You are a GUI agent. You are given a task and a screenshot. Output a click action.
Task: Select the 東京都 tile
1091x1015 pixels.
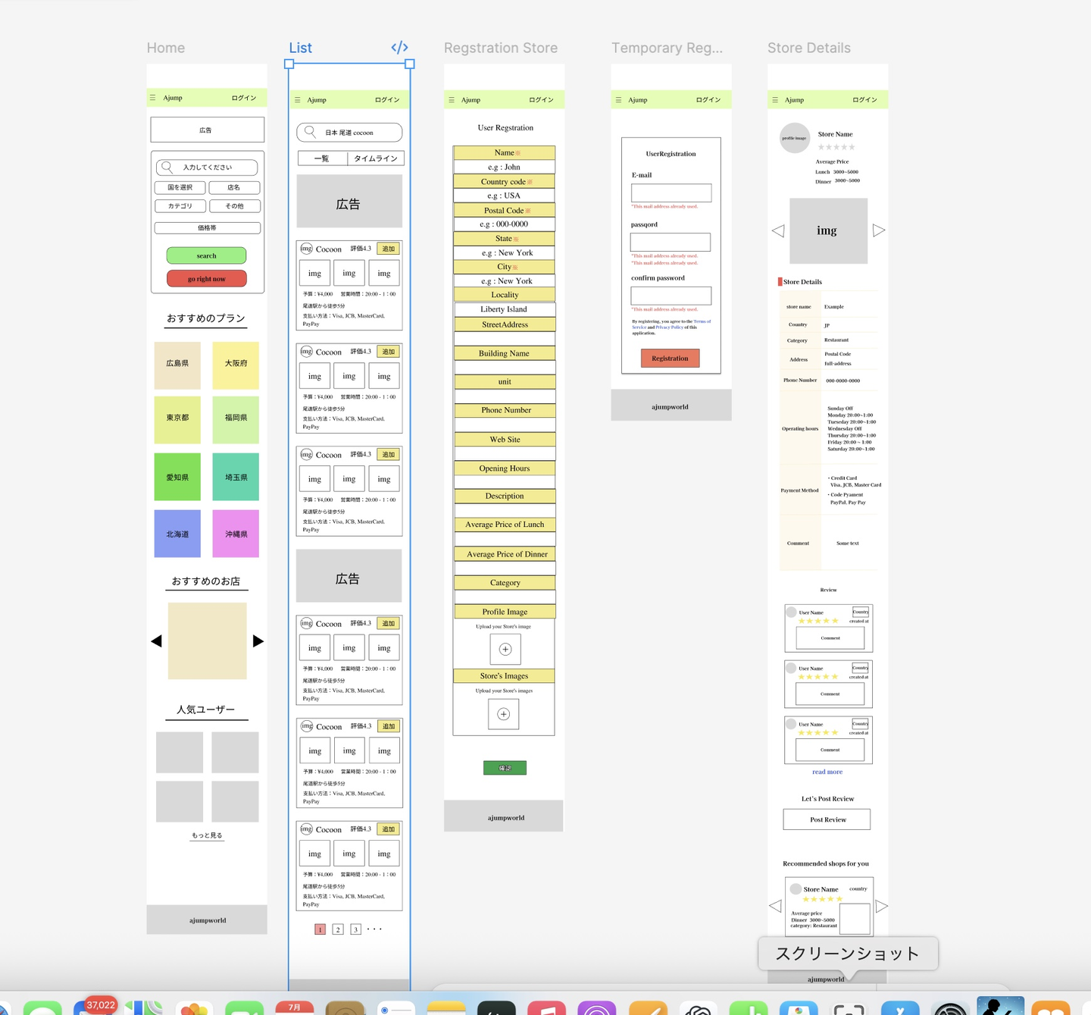(177, 420)
